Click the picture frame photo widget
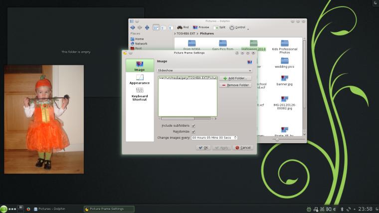The height and width of the screenshot is (213, 379). (x=44, y=119)
